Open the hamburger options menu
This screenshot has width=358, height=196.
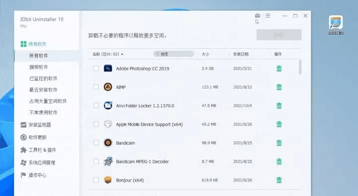tap(268, 15)
